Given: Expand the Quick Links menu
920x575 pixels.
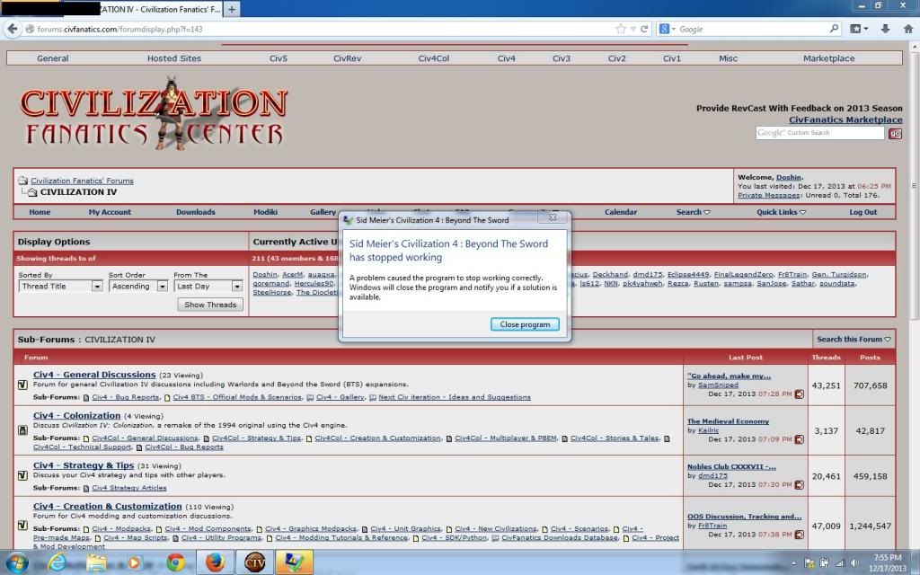Looking at the screenshot, I should point(781,212).
